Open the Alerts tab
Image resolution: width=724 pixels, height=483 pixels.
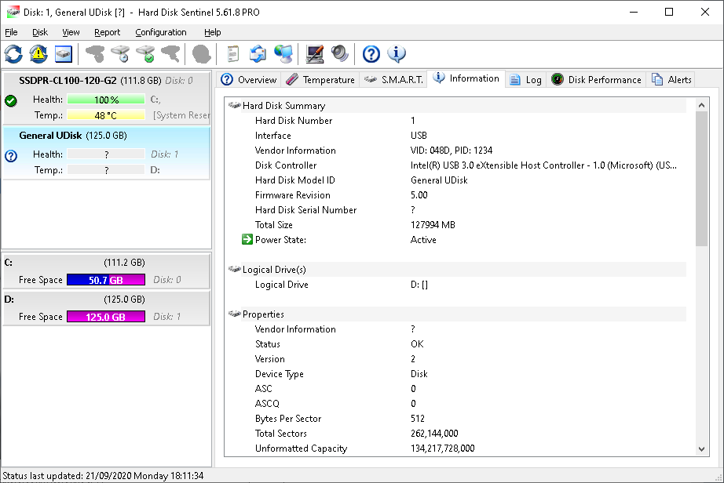[671, 80]
